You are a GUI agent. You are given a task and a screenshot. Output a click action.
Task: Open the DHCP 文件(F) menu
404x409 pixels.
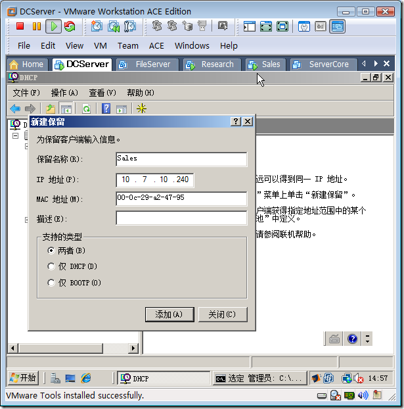pos(26,93)
